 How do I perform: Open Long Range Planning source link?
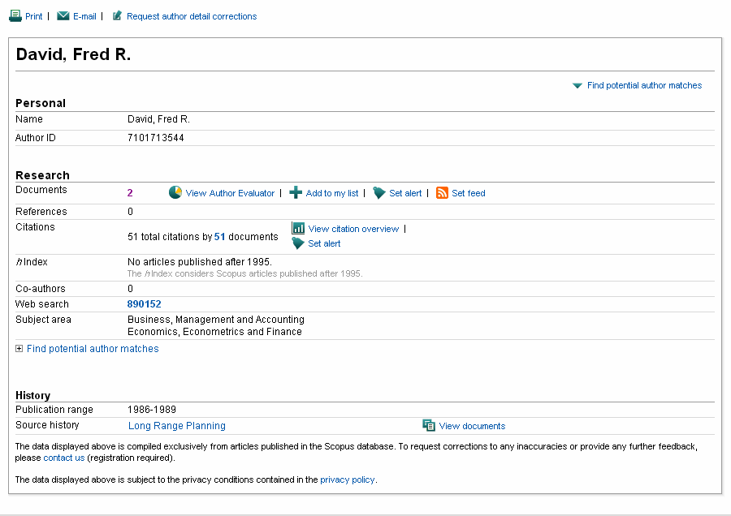177,426
